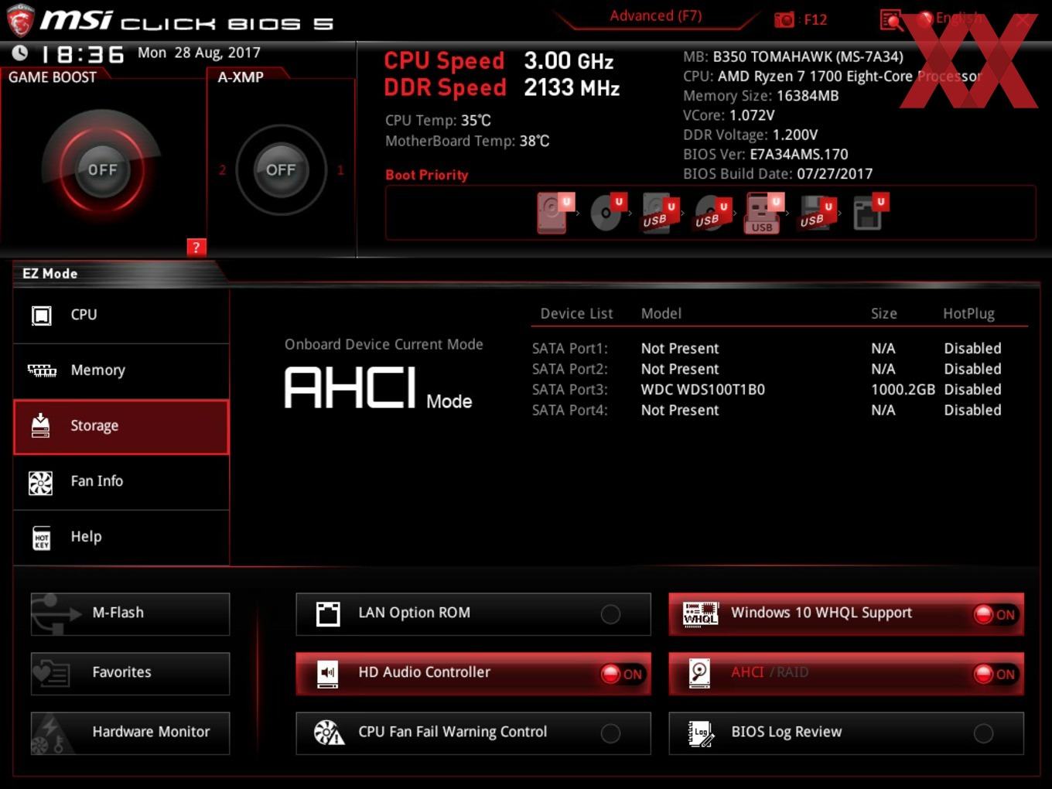
Task: Select A-XMP profile 2
Action: tap(222, 170)
